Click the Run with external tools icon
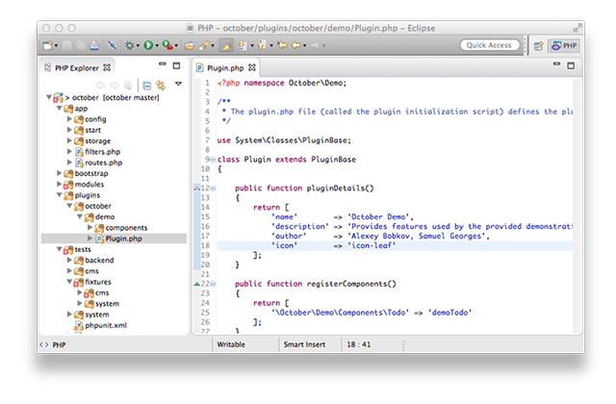The height and width of the screenshot is (404, 616). click(x=167, y=45)
